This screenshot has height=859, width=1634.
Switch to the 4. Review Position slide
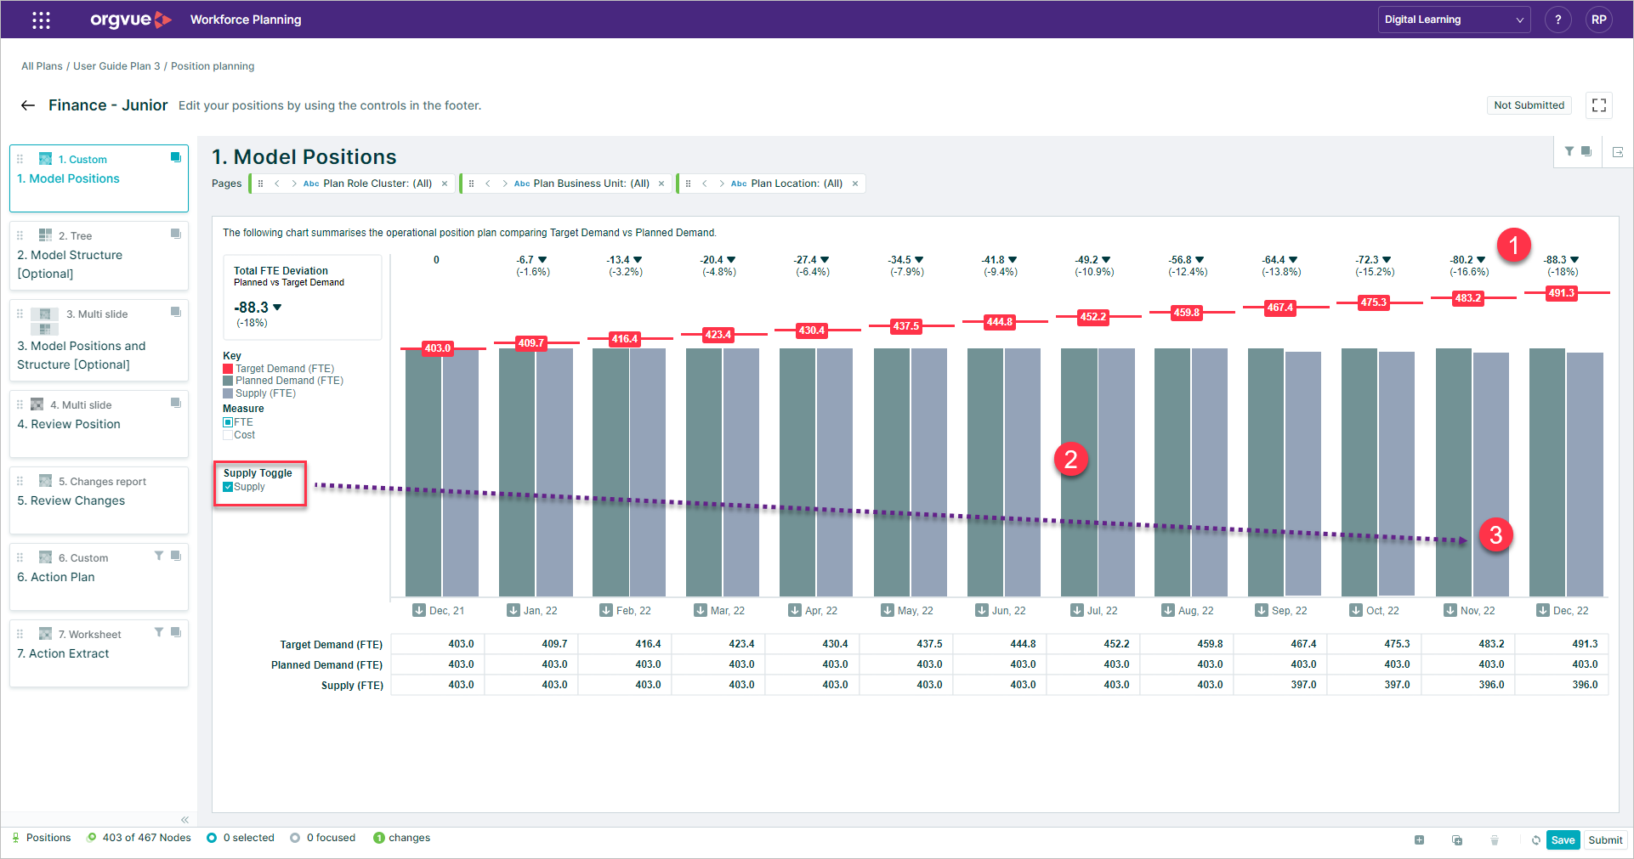coord(68,423)
